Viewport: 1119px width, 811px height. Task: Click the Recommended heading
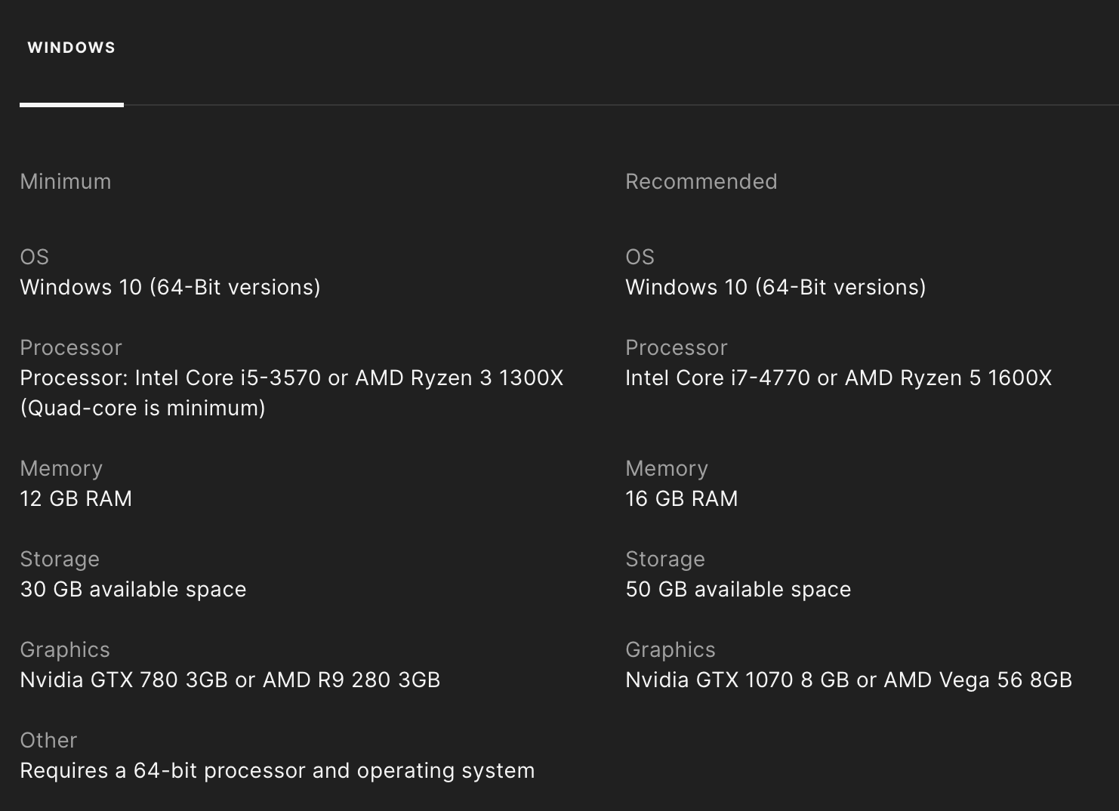pos(701,181)
